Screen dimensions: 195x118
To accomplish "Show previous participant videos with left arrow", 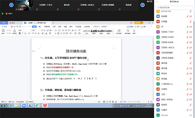I will pos(11,5).
